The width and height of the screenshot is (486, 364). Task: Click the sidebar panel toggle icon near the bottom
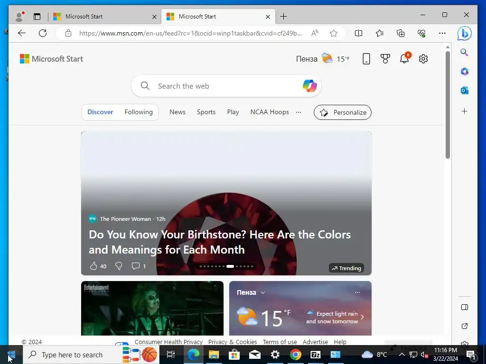click(x=464, y=307)
